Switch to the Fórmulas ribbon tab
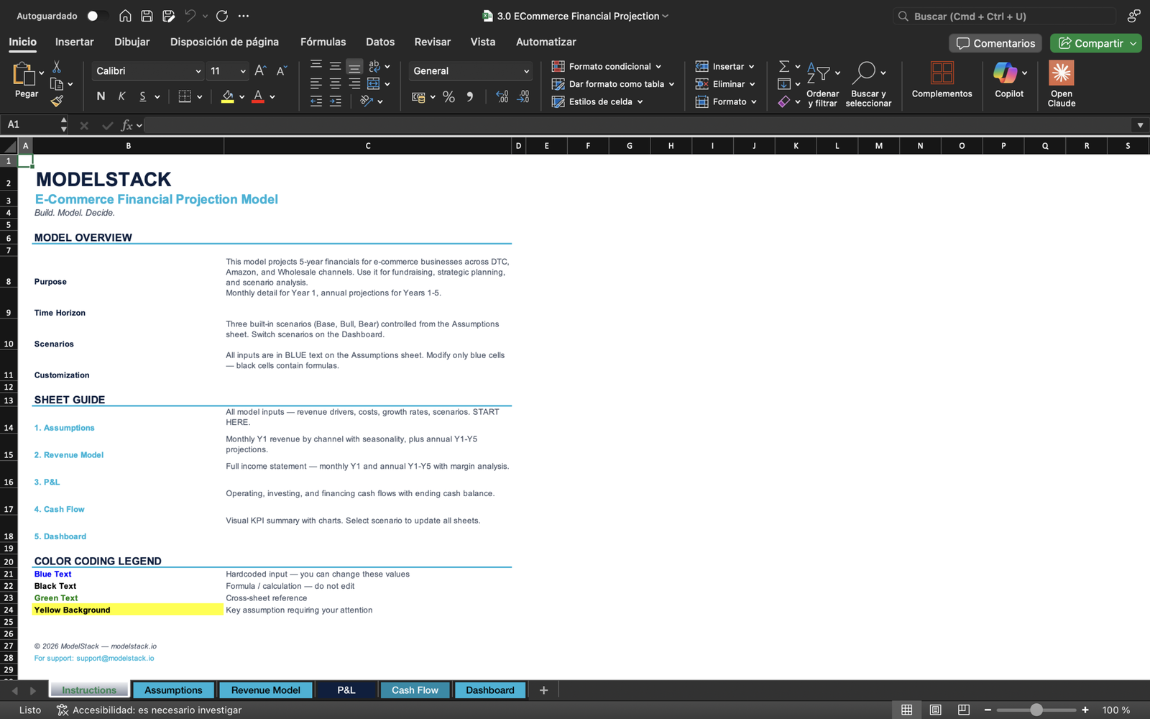Viewport: 1150px width, 719px height. click(323, 42)
